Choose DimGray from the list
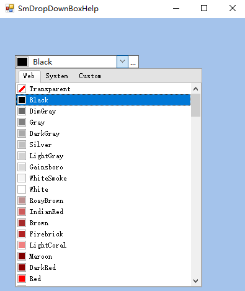 coord(104,111)
